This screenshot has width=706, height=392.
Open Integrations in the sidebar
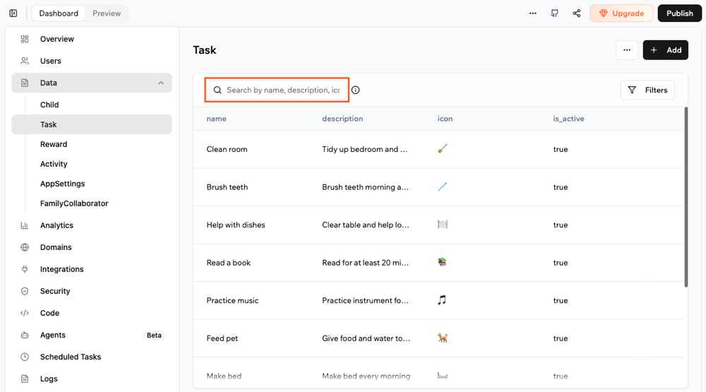[x=61, y=269]
